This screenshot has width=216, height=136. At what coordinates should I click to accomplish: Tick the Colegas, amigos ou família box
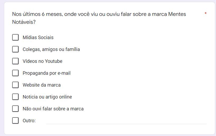point(15,49)
